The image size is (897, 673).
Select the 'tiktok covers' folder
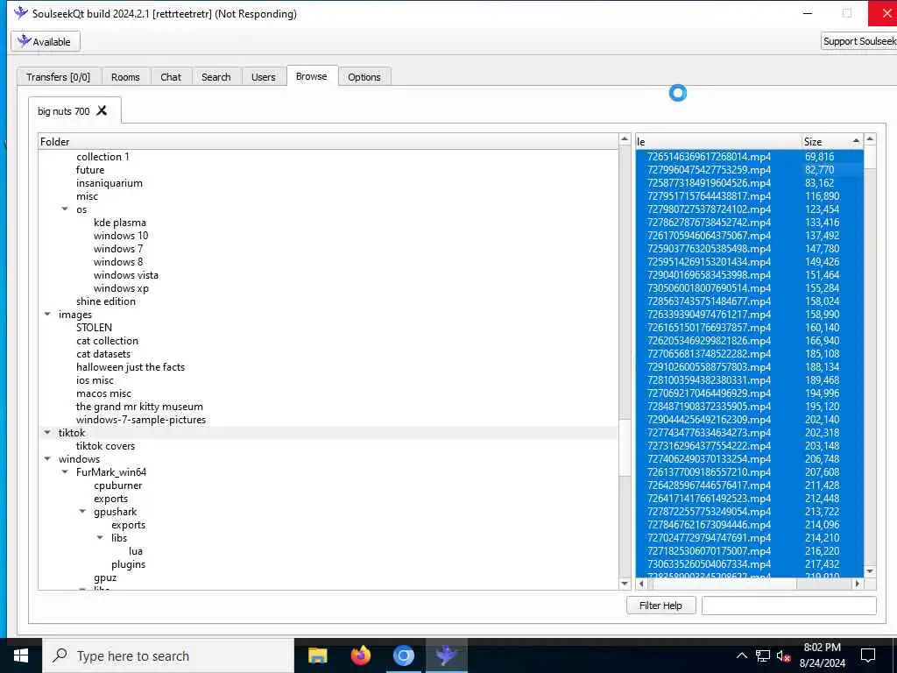click(x=105, y=446)
